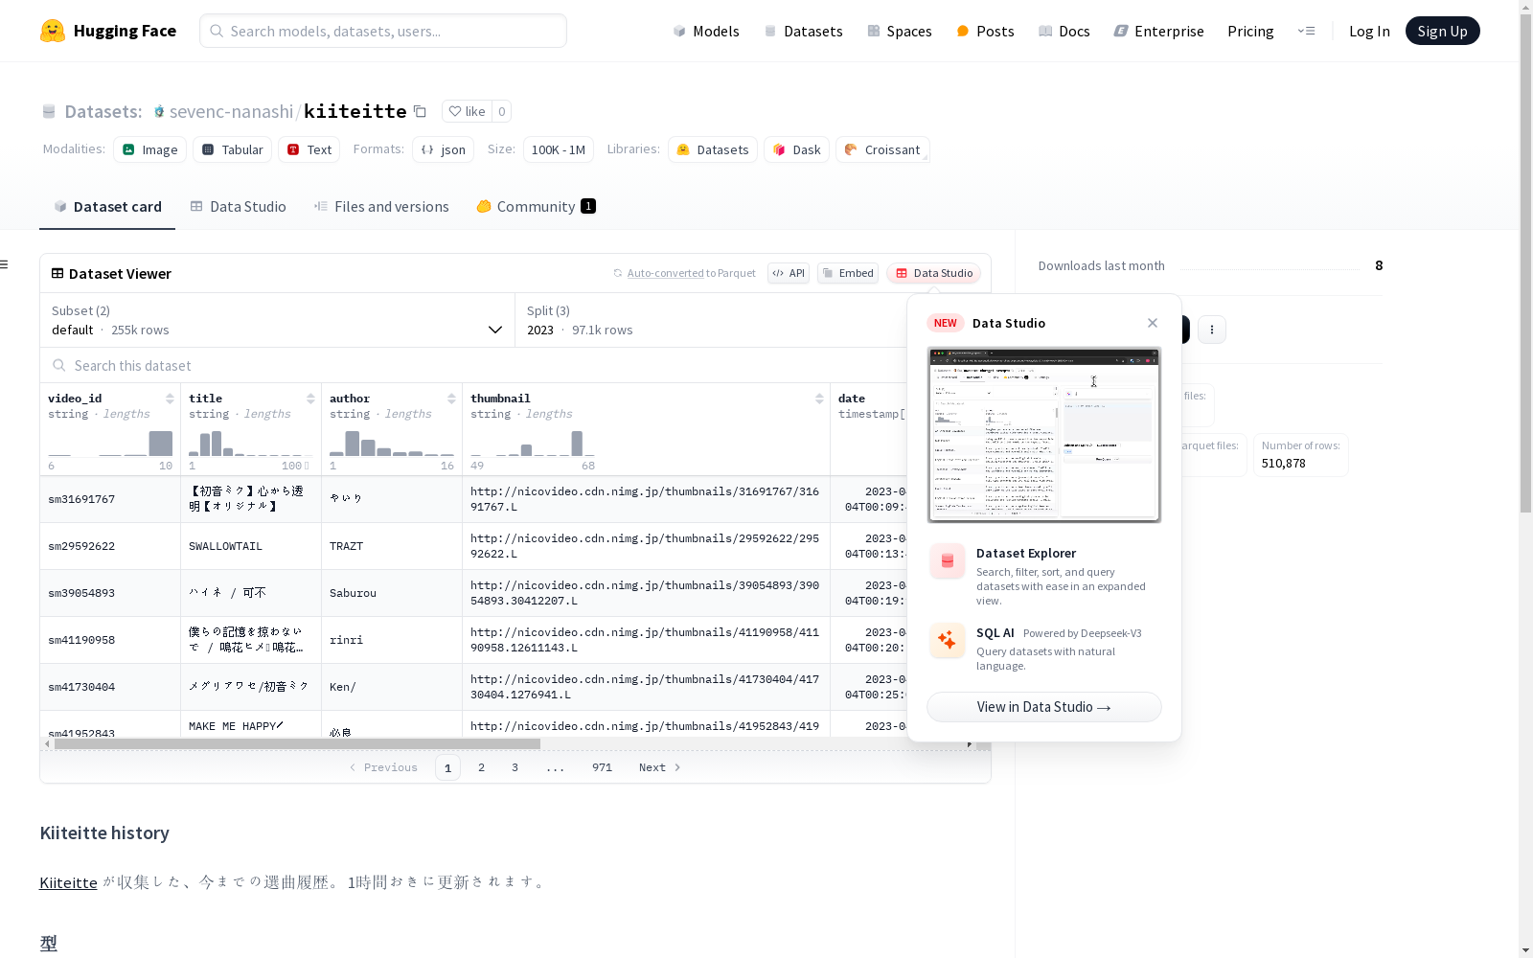Click the Dataset Viewer table icon

click(x=57, y=273)
